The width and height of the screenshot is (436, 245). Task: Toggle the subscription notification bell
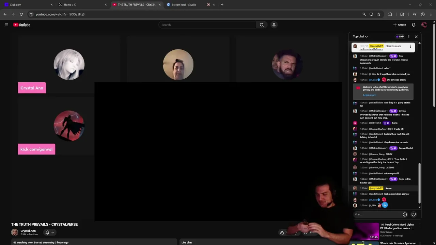click(x=47, y=232)
